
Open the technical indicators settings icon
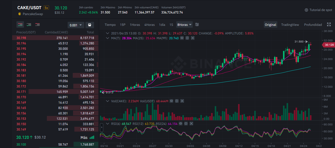pyautogui.click(x=197, y=24)
